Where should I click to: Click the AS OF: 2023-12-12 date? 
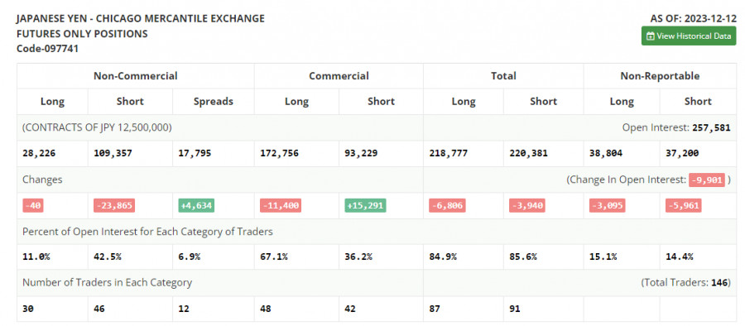point(693,19)
